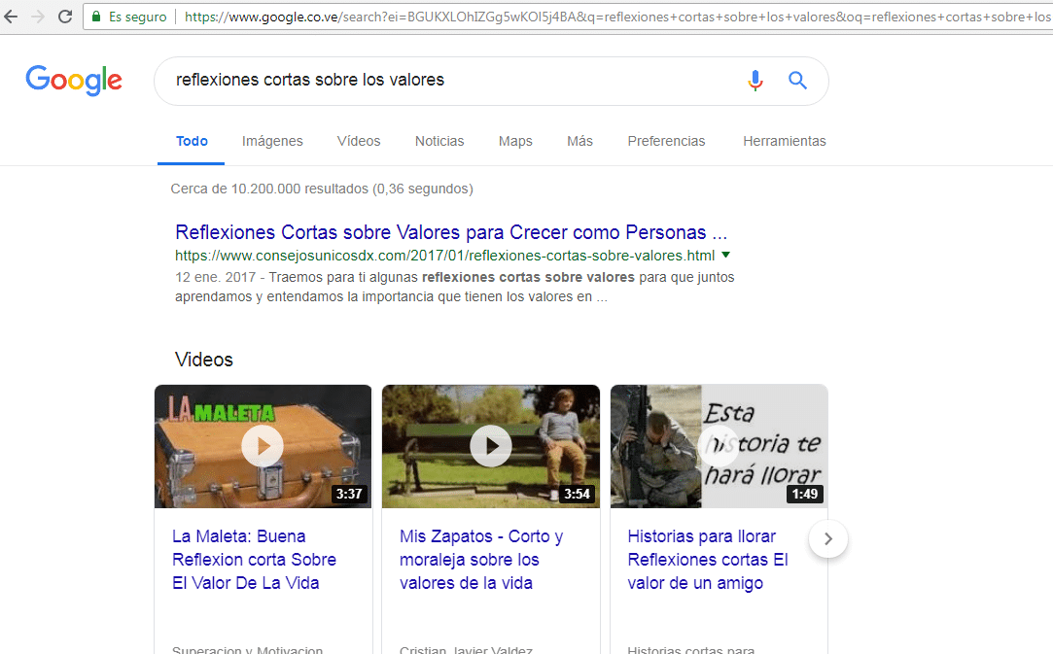Play the soldier 'Esta historia' video
This screenshot has height=654, width=1053.
[719, 446]
